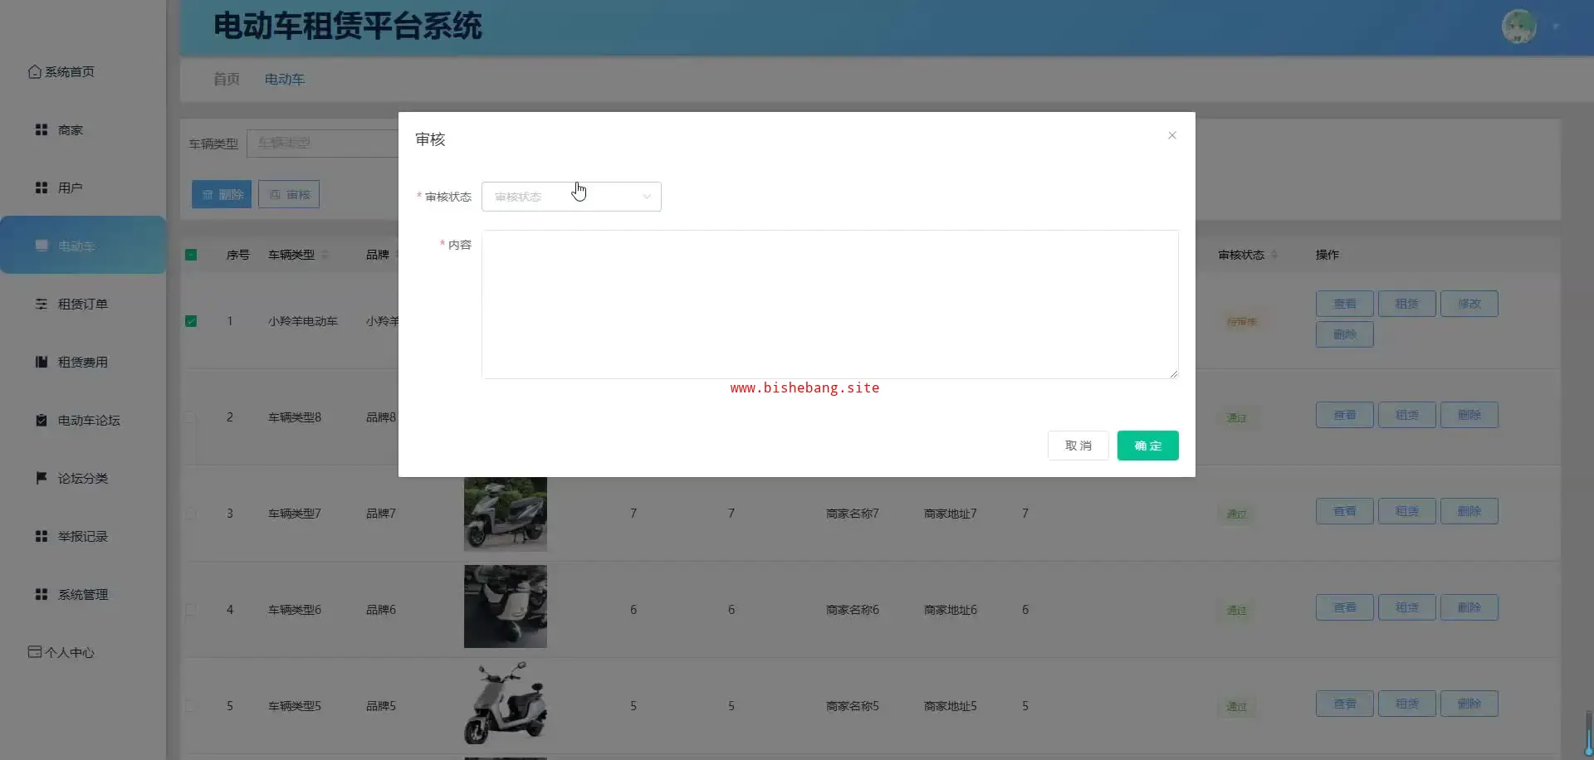Click 查看 for row 1 小羚羊电动车

[1345, 304]
